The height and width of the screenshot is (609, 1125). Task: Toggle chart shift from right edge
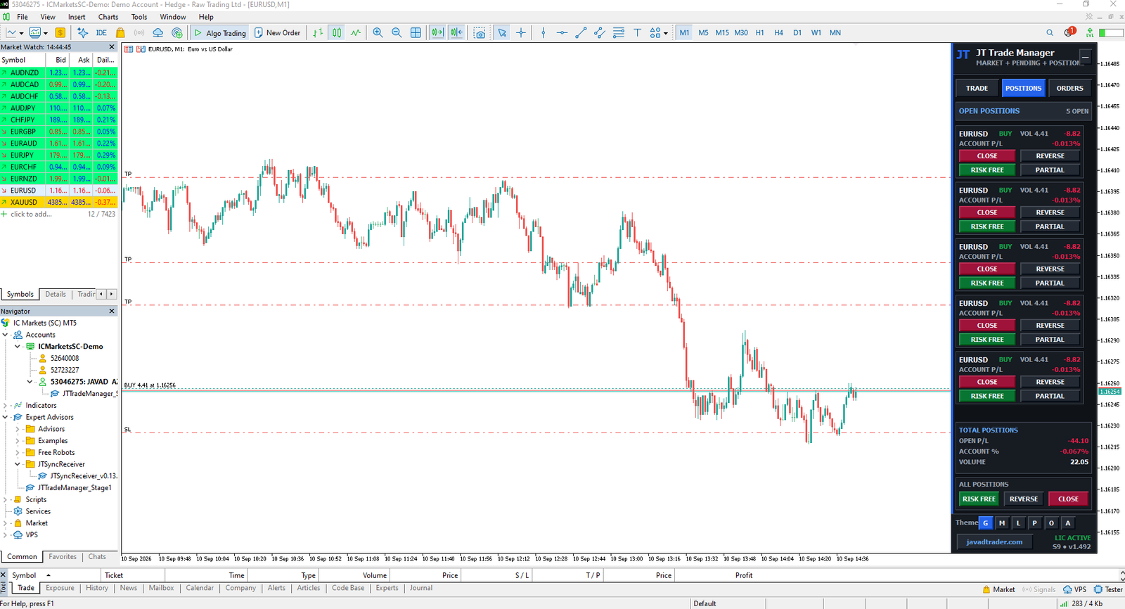[x=457, y=32]
